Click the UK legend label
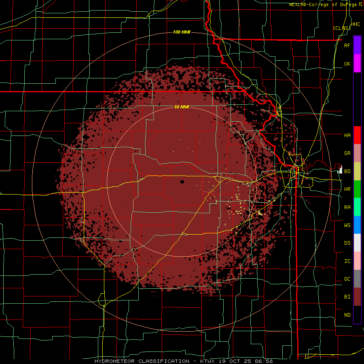 click(347, 63)
